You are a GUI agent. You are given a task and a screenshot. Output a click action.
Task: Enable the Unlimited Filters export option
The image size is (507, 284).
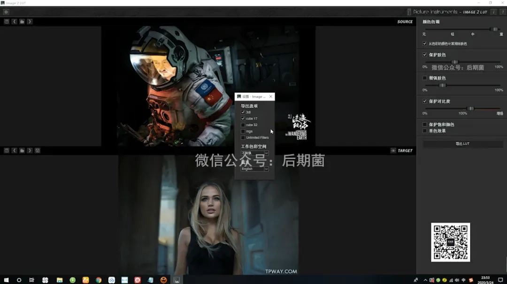click(x=243, y=138)
